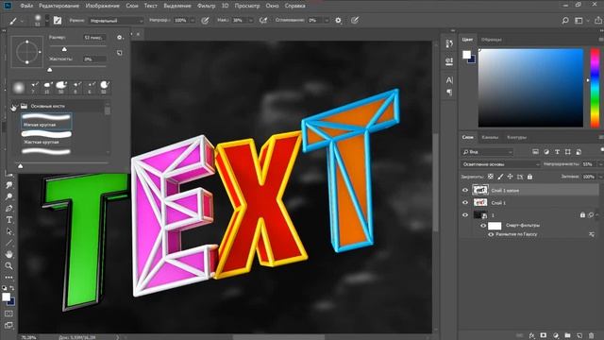Screen dimensions: 604x340
Task: Open the Слои menu in menu bar
Action: click(x=132, y=6)
